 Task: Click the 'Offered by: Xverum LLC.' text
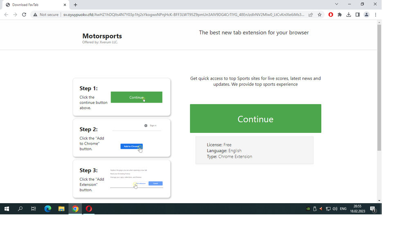click(100, 42)
